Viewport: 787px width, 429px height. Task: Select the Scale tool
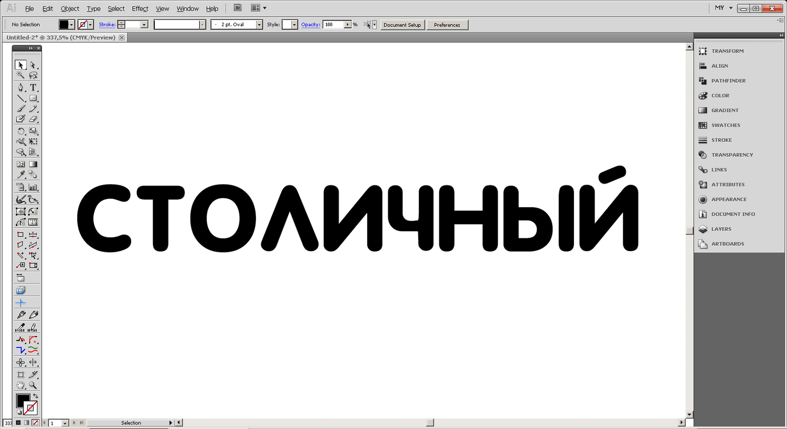point(33,131)
